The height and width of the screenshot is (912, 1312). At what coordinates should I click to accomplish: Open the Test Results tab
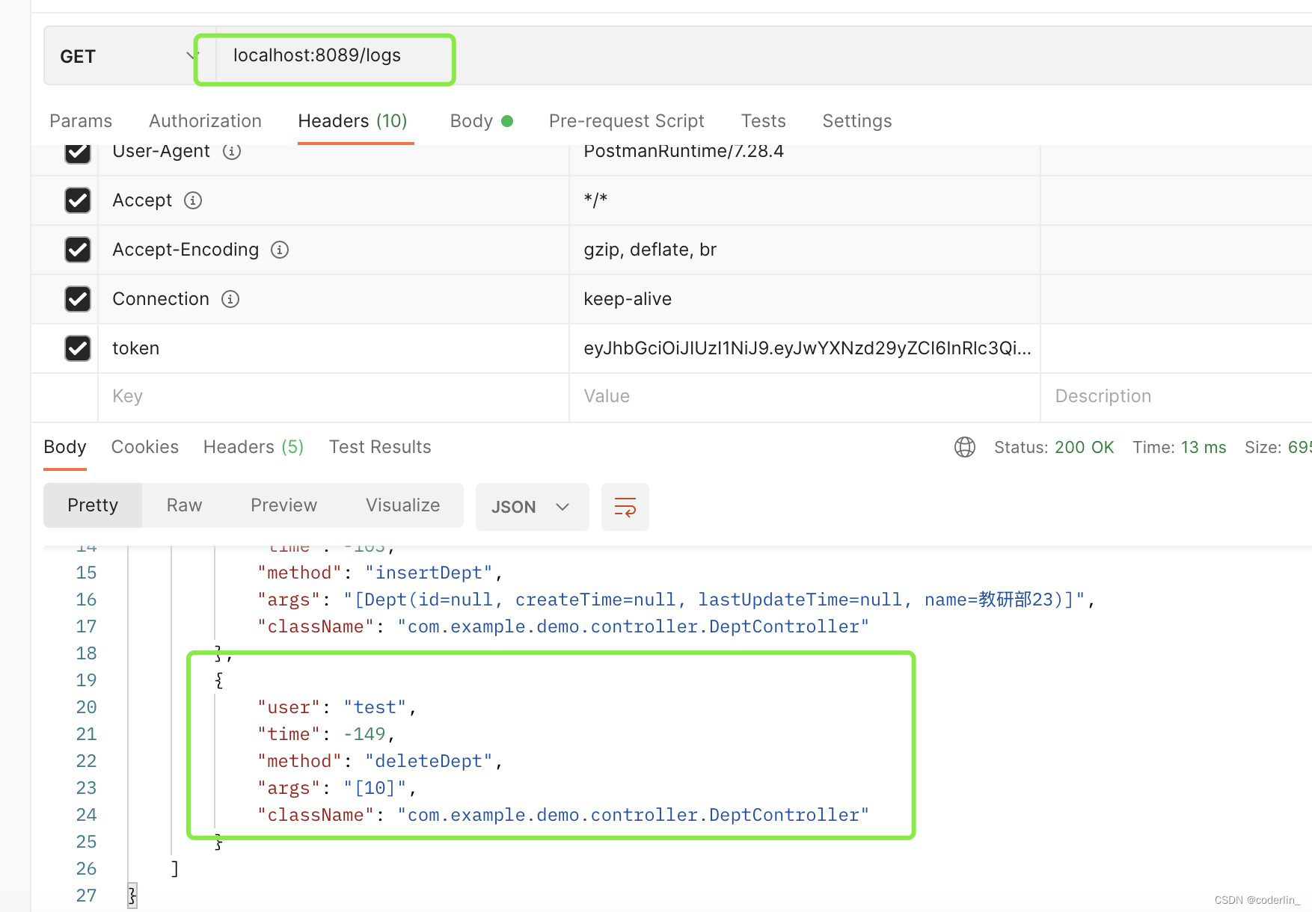380,447
